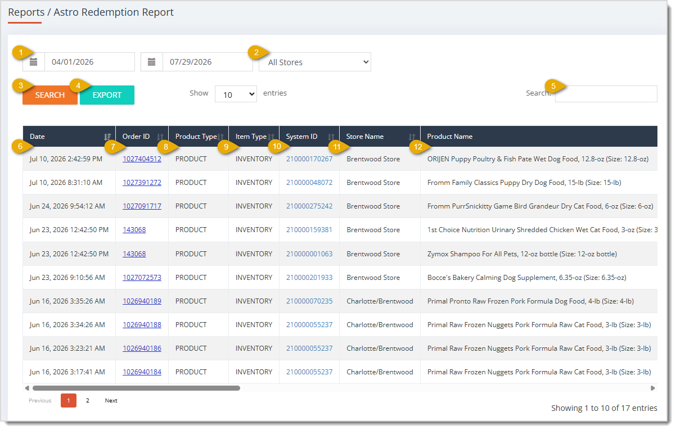Sort by Store Name column sort icon

click(x=412, y=137)
